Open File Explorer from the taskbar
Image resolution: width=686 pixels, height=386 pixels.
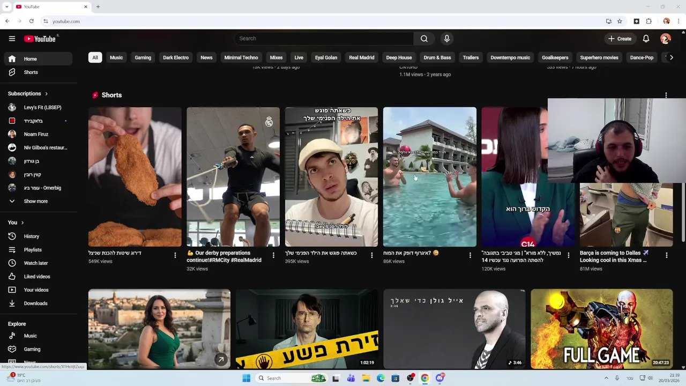pyautogui.click(x=366, y=378)
